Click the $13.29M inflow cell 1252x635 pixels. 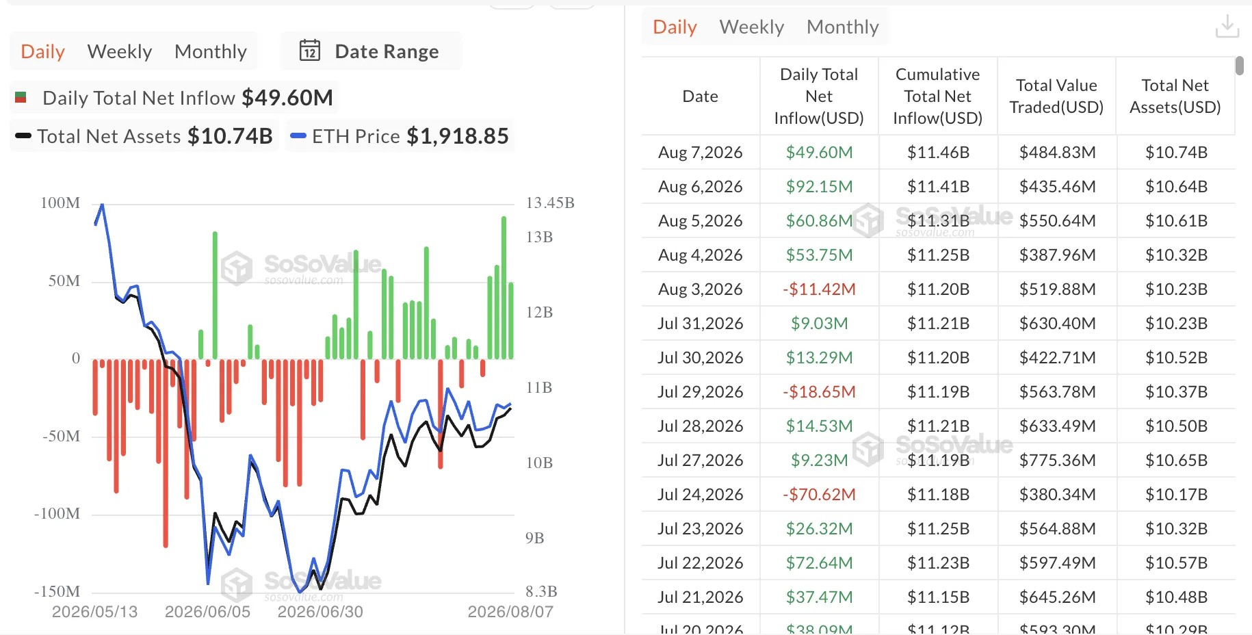coord(819,357)
